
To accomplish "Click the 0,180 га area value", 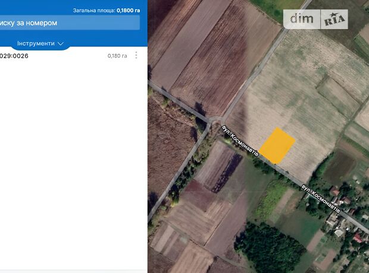I will point(117,56).
